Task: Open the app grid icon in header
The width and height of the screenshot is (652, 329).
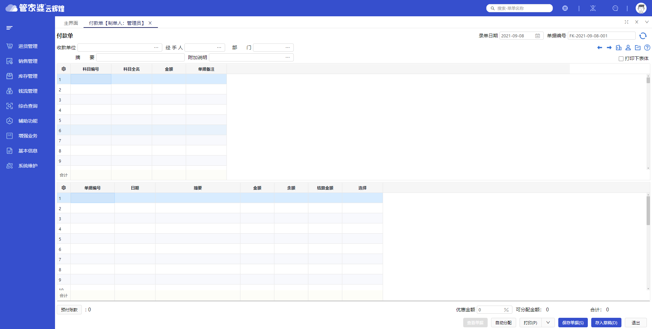Action: 565,8
